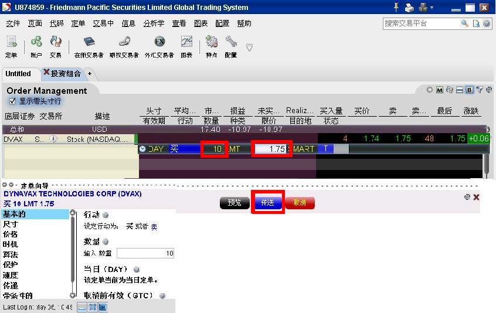Expand the toolbar overflow triangle arrow
This screenshot has height=313, width=496.
[249, 47]
